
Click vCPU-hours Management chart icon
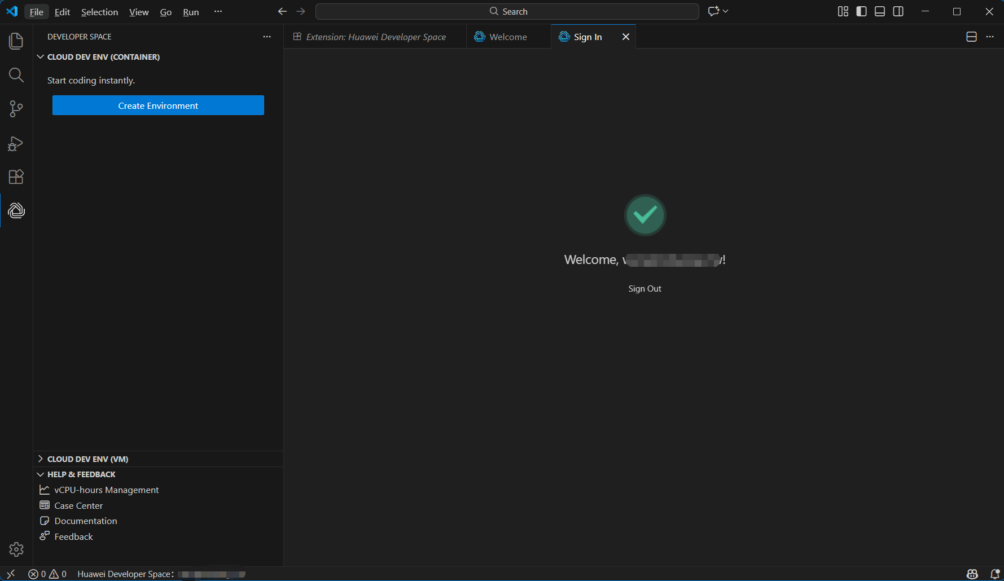(x=45, y=490)
